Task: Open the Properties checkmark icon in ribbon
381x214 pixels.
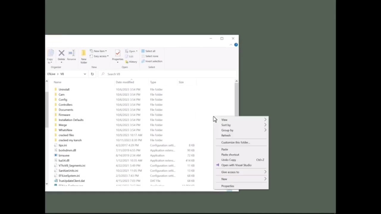Action: click(118, 53)
